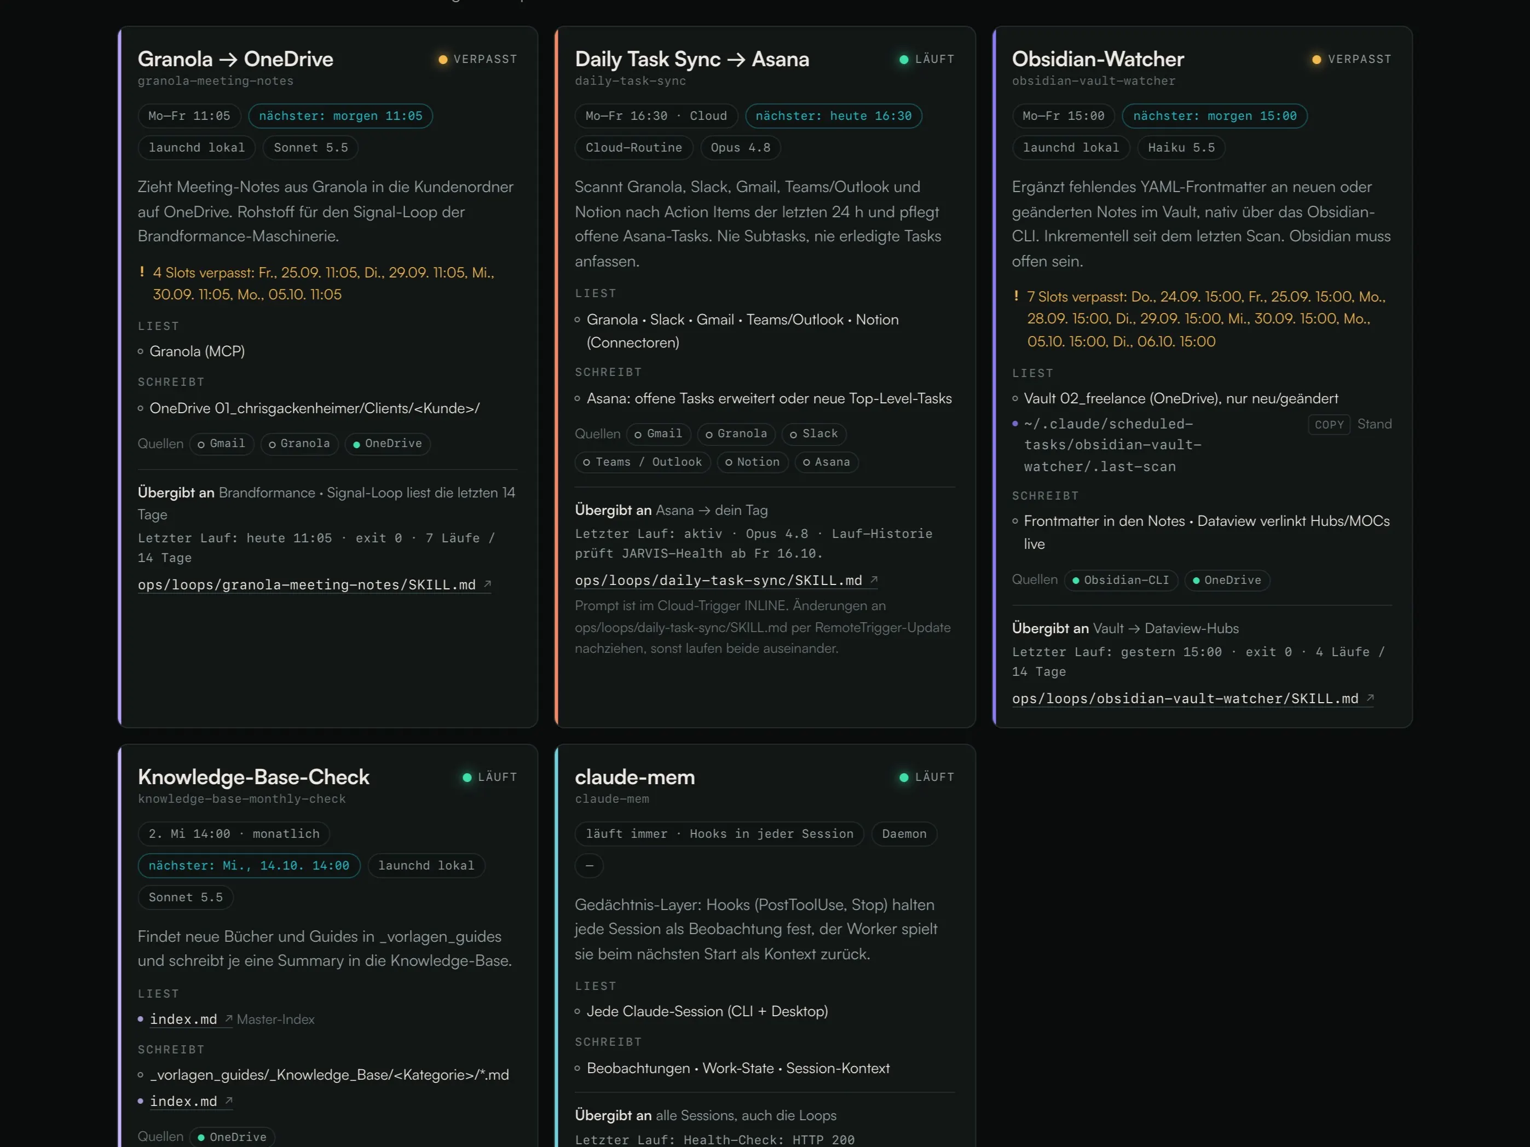This screenshot has width=1530, height=1147.
Task: Click the 'Obsidian-Watcher' card title
Action: [x=1098, y=60]
